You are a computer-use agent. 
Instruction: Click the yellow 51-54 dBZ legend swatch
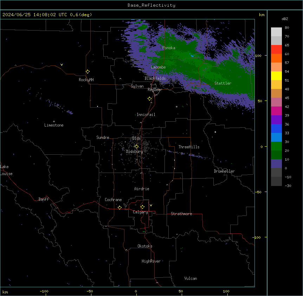[x=276, y=76]
